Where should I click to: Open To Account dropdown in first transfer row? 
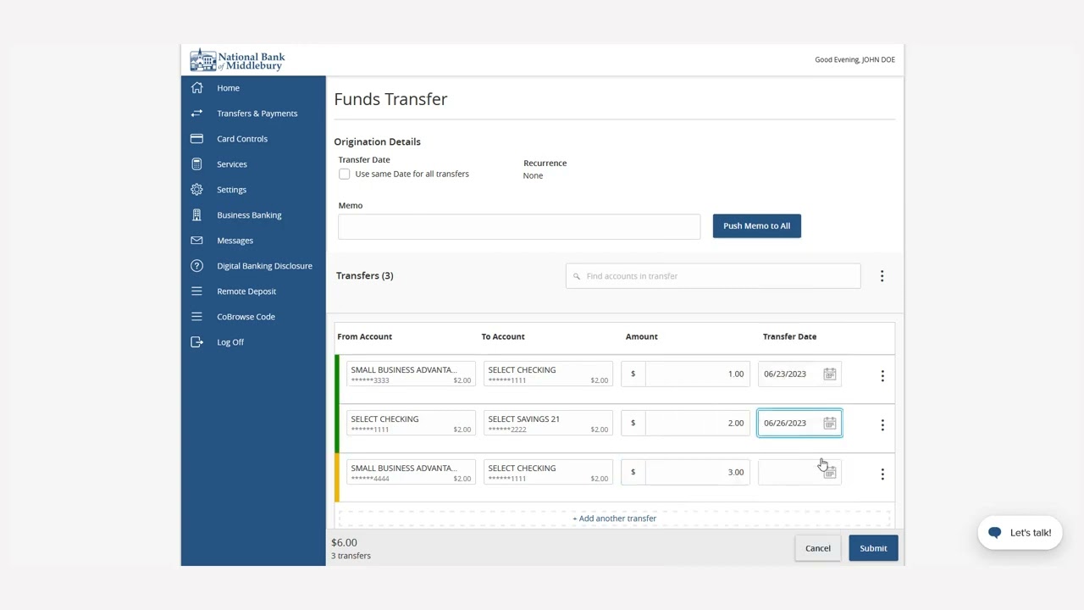(548, 374)
